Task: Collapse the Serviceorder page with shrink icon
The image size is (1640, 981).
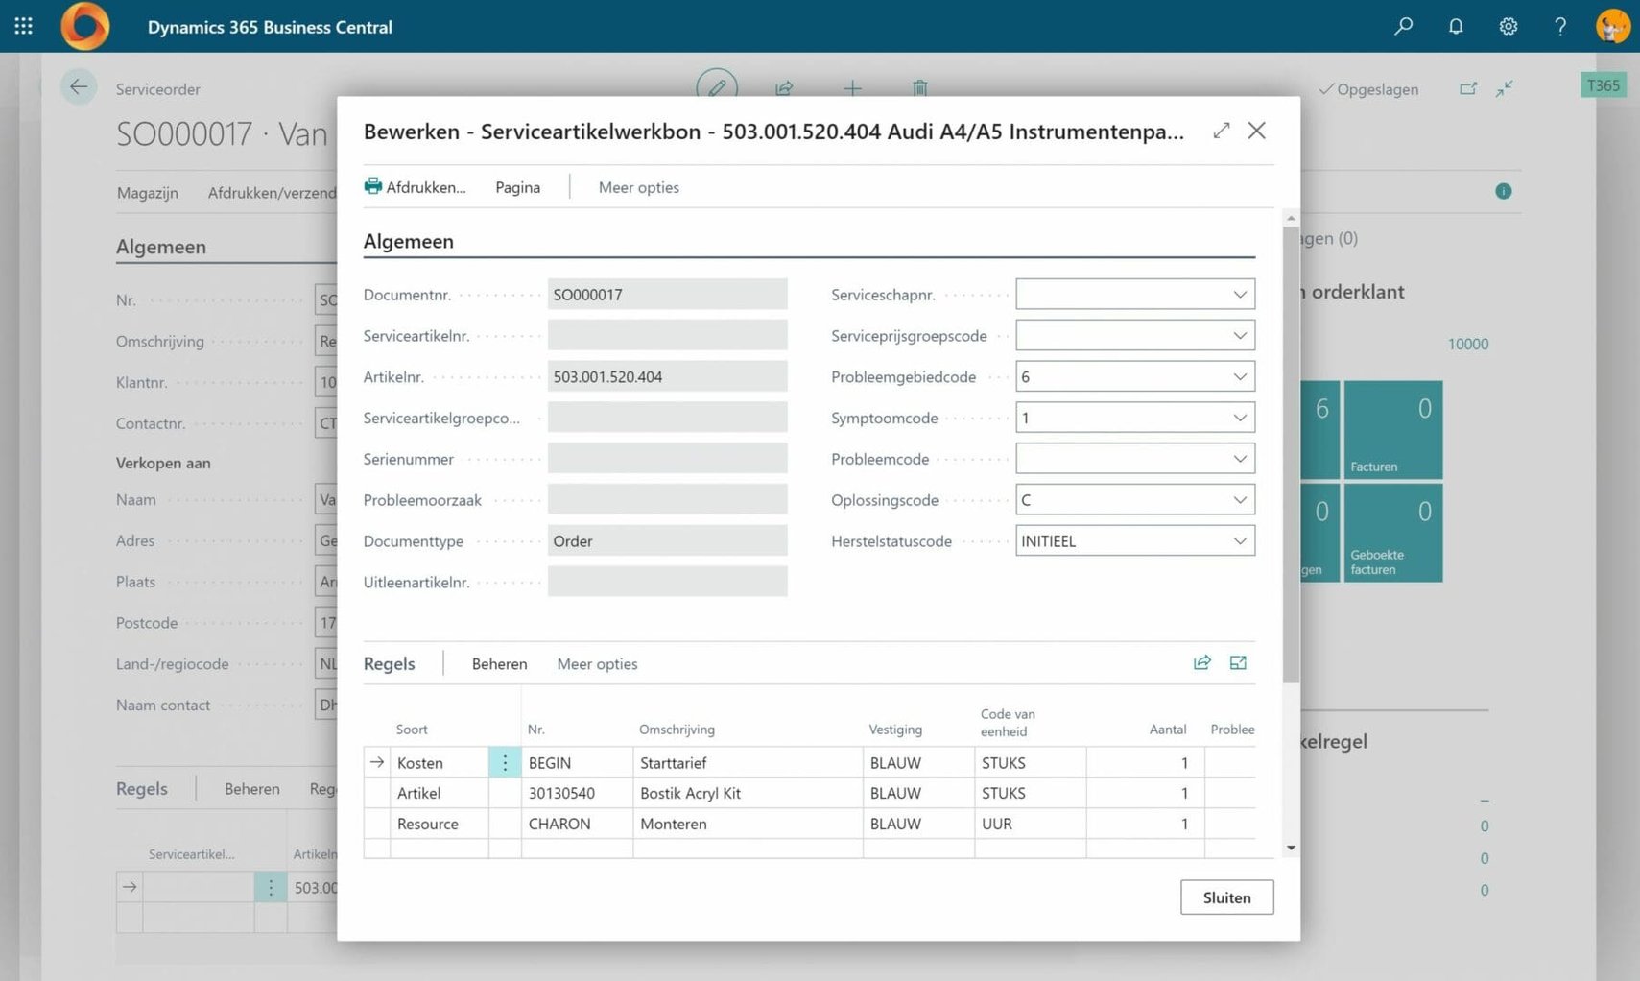Action: click(x=1505, y=88)
